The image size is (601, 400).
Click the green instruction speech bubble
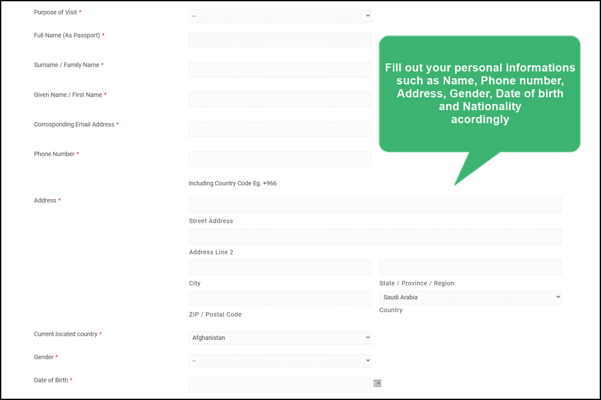click(480, 94)
